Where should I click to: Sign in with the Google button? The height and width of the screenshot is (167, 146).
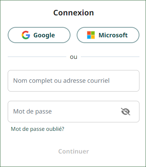click(39, 35)
